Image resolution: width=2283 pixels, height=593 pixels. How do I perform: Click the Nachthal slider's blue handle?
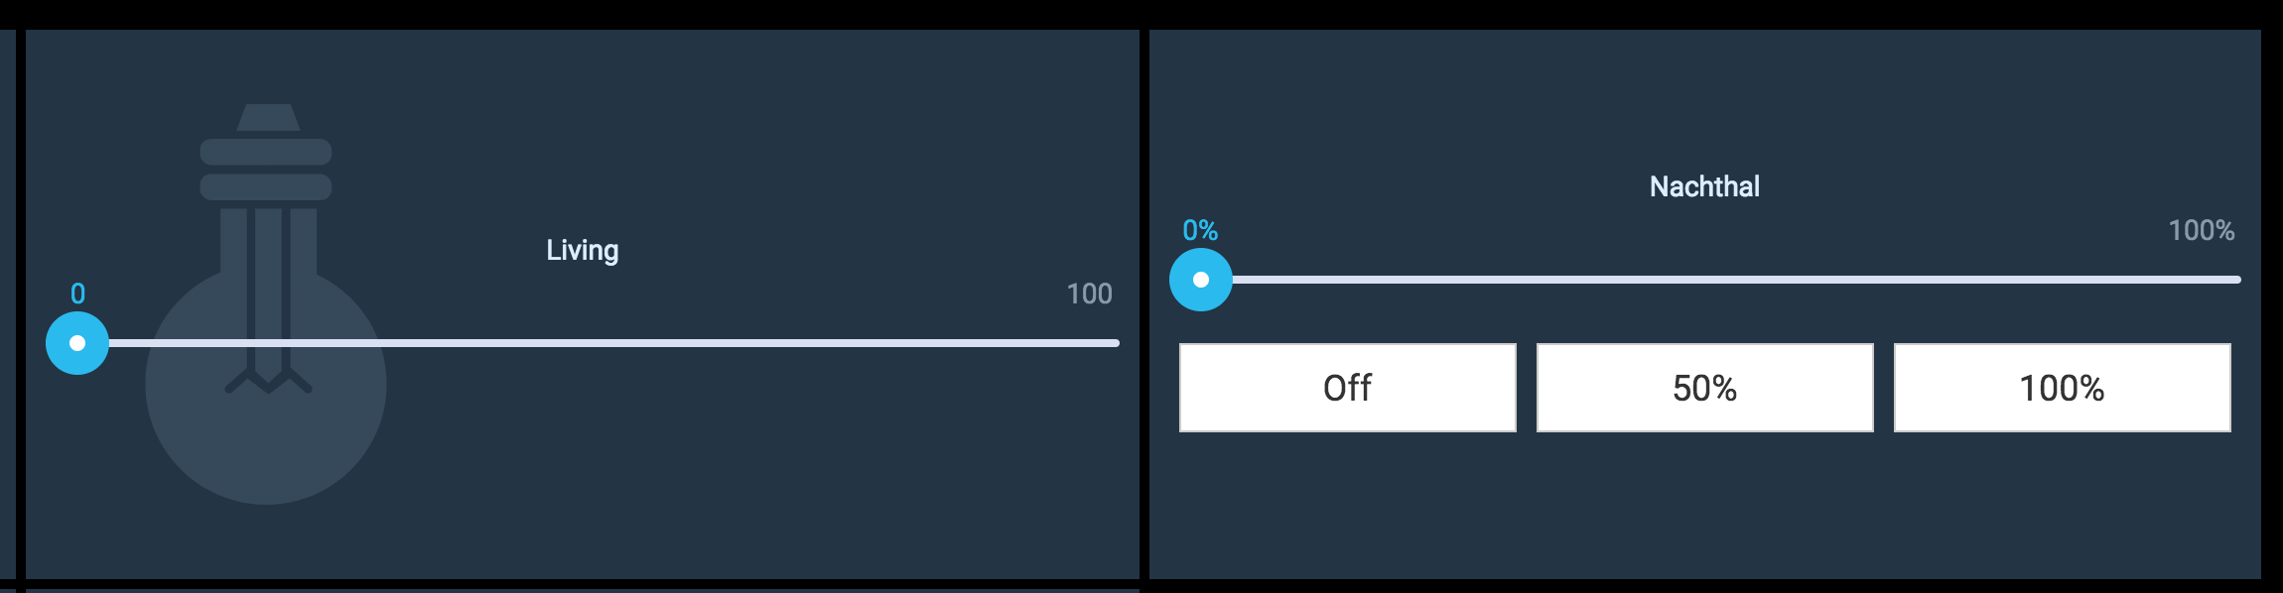[x=1201, y=280]
